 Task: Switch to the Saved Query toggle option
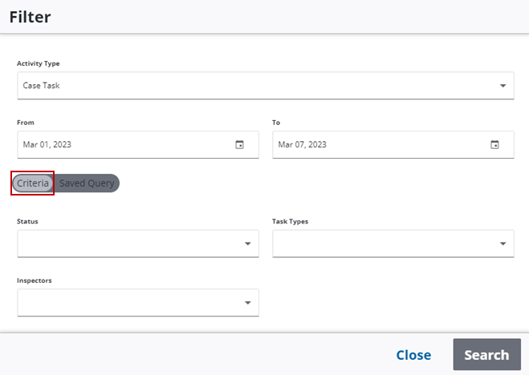click(87, 183)
